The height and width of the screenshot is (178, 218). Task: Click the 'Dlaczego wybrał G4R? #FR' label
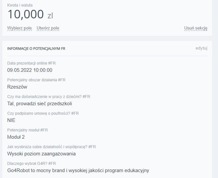(31, 163)
